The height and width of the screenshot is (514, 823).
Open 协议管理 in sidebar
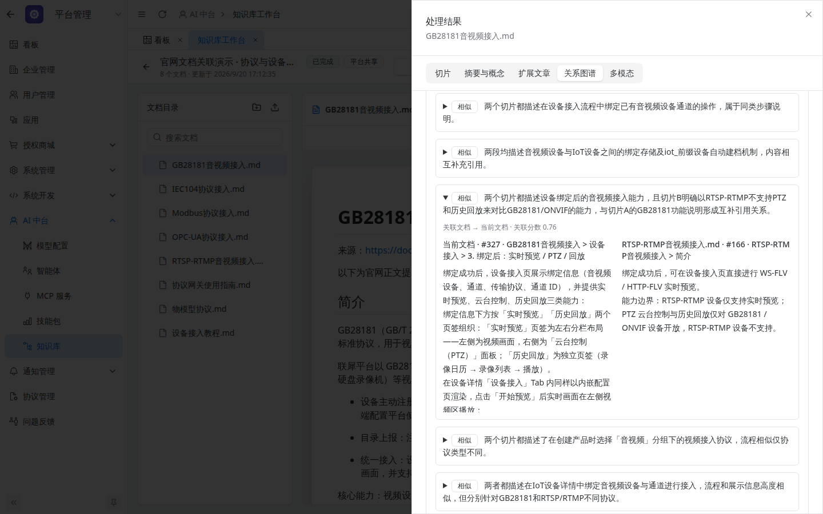coord(63,396)
